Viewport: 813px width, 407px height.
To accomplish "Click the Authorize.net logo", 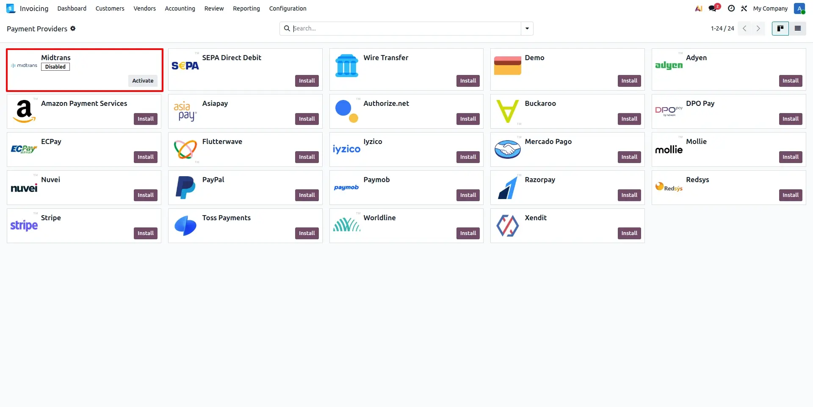I will coord(346,111).
